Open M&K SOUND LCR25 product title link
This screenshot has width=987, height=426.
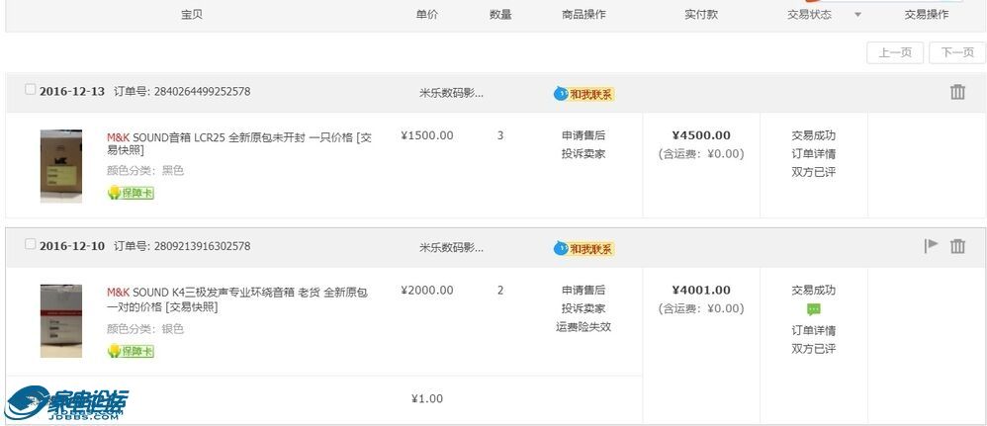pyautogui.click(x=239, y=143)
